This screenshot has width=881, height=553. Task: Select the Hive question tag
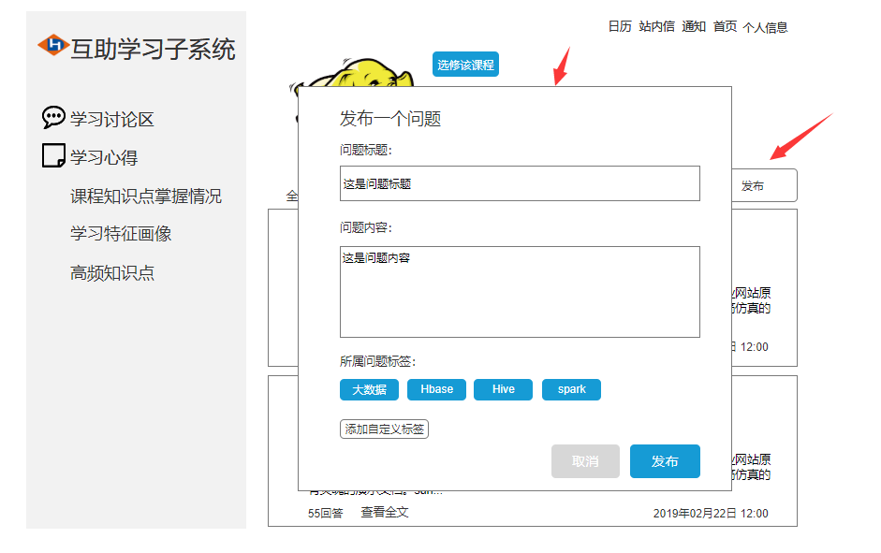coord(503,389)
